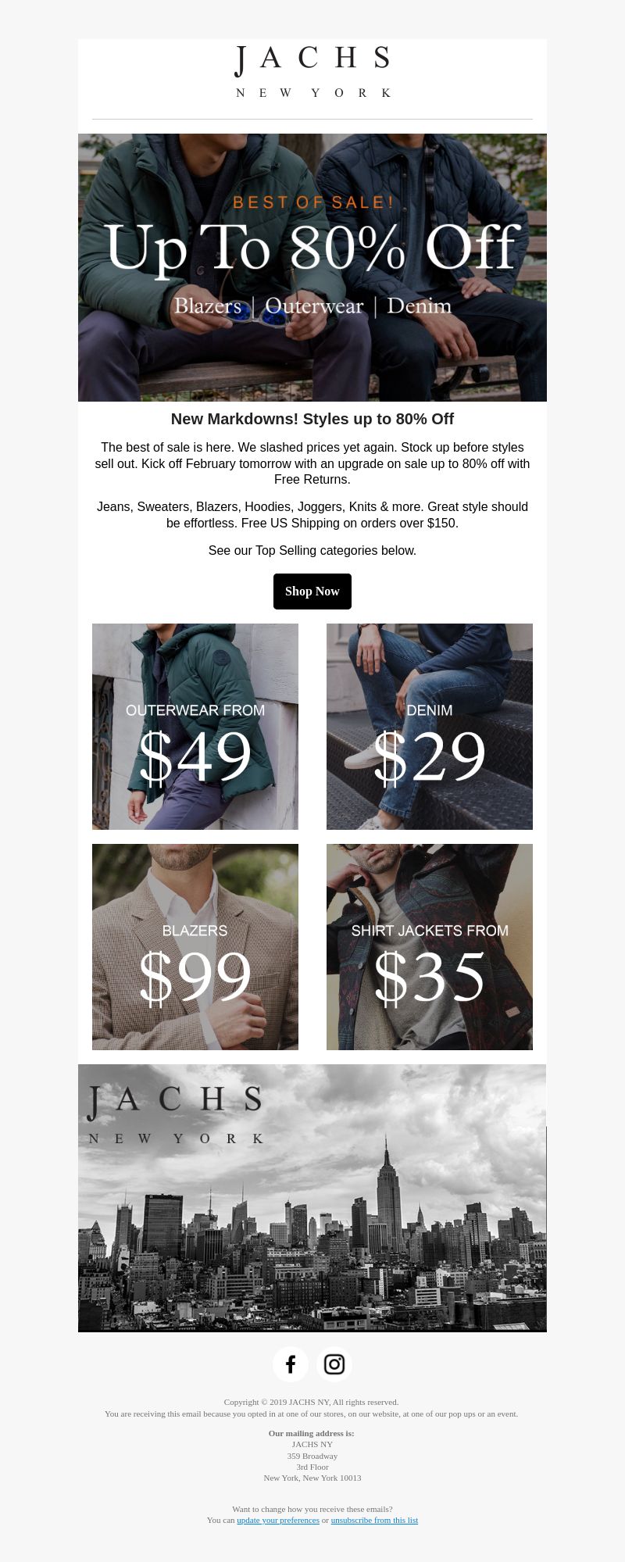Click the Copyright 2019 JACHS NY line
The image size is (625, 1562).
coord(311,1402)
